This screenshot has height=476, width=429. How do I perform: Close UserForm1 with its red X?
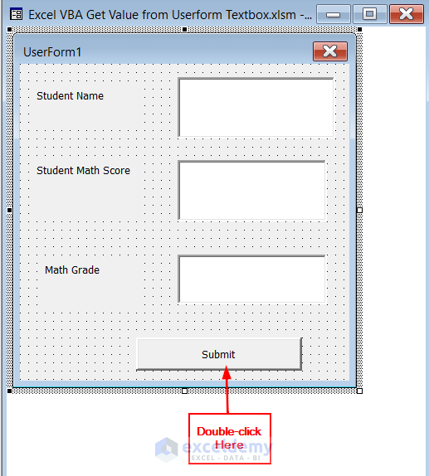click(x=330, y=51)
